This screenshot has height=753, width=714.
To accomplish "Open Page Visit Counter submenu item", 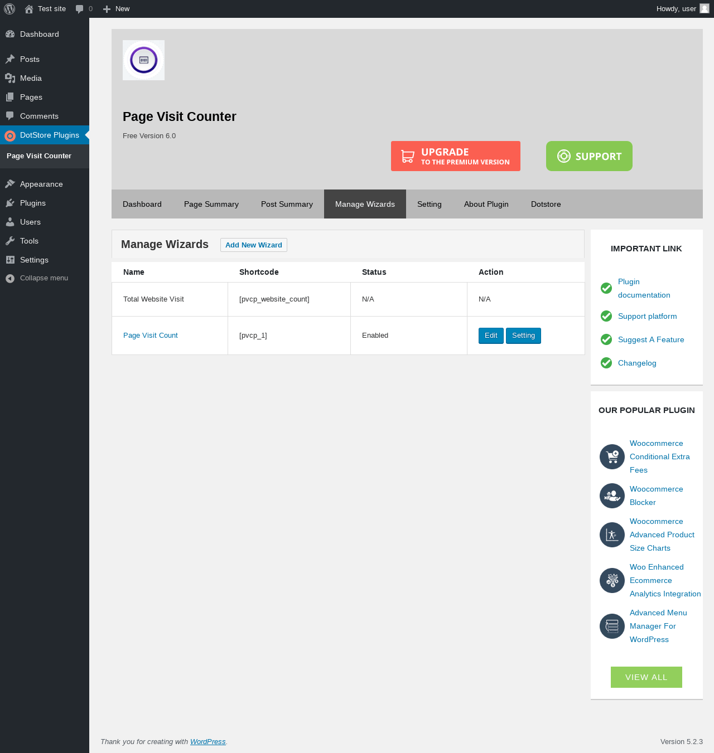I will 39,156.
